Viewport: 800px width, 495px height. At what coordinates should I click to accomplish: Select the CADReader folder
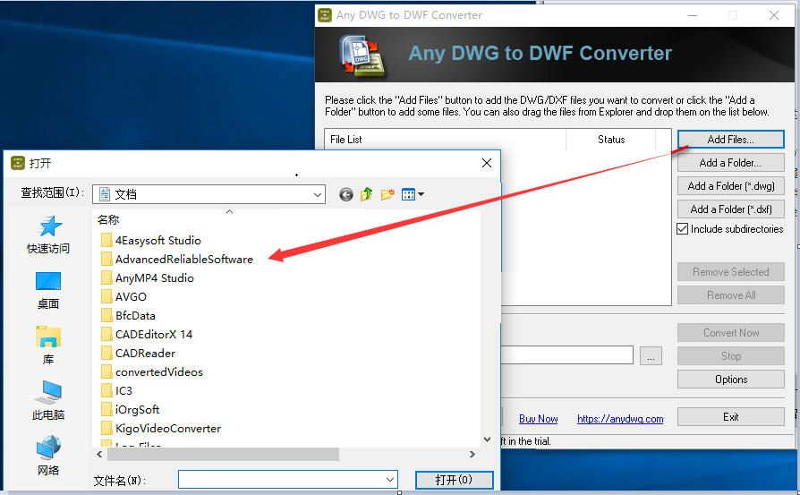click(x=139, y=354)
